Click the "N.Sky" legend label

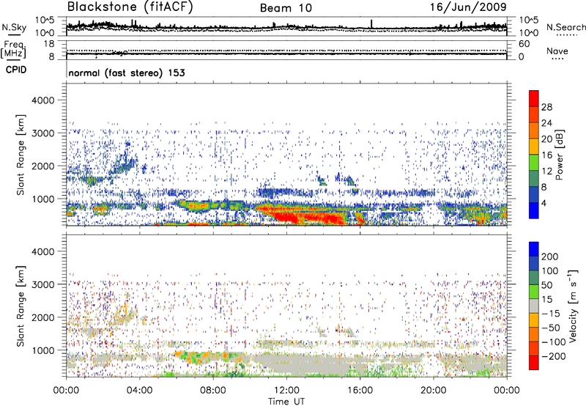coord(14,27)
